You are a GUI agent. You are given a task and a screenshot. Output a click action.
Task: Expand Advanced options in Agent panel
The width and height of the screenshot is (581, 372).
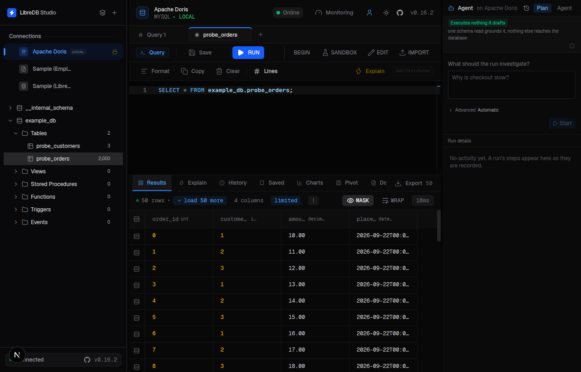473,110
